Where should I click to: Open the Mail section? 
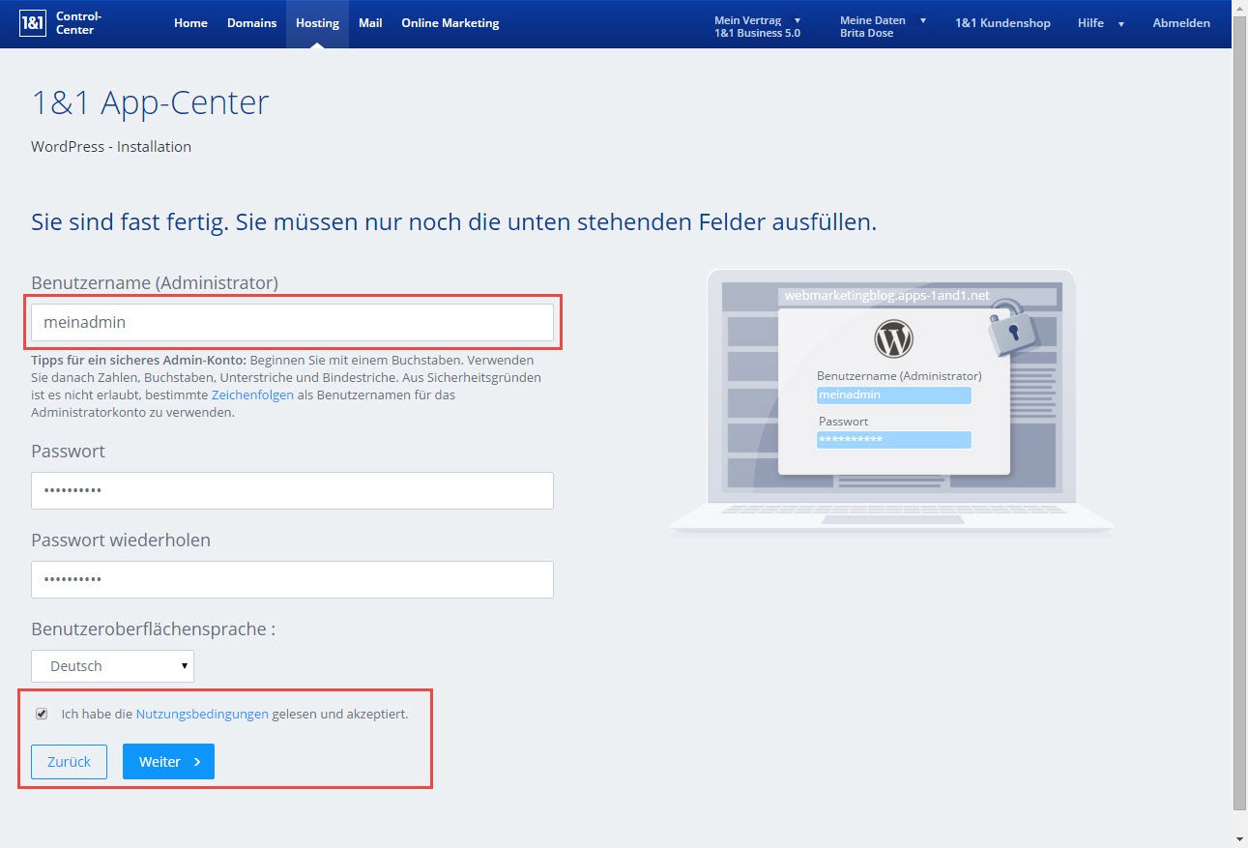(x=370, y=23)
